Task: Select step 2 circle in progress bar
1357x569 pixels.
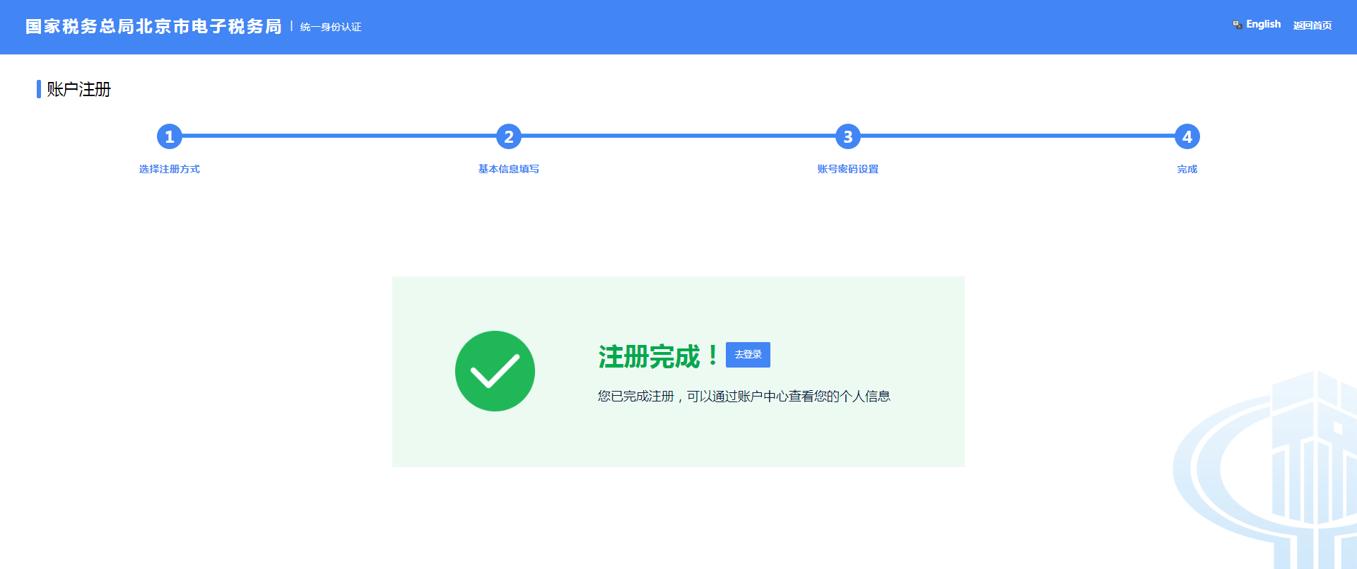Action: [x=509, y=136]
